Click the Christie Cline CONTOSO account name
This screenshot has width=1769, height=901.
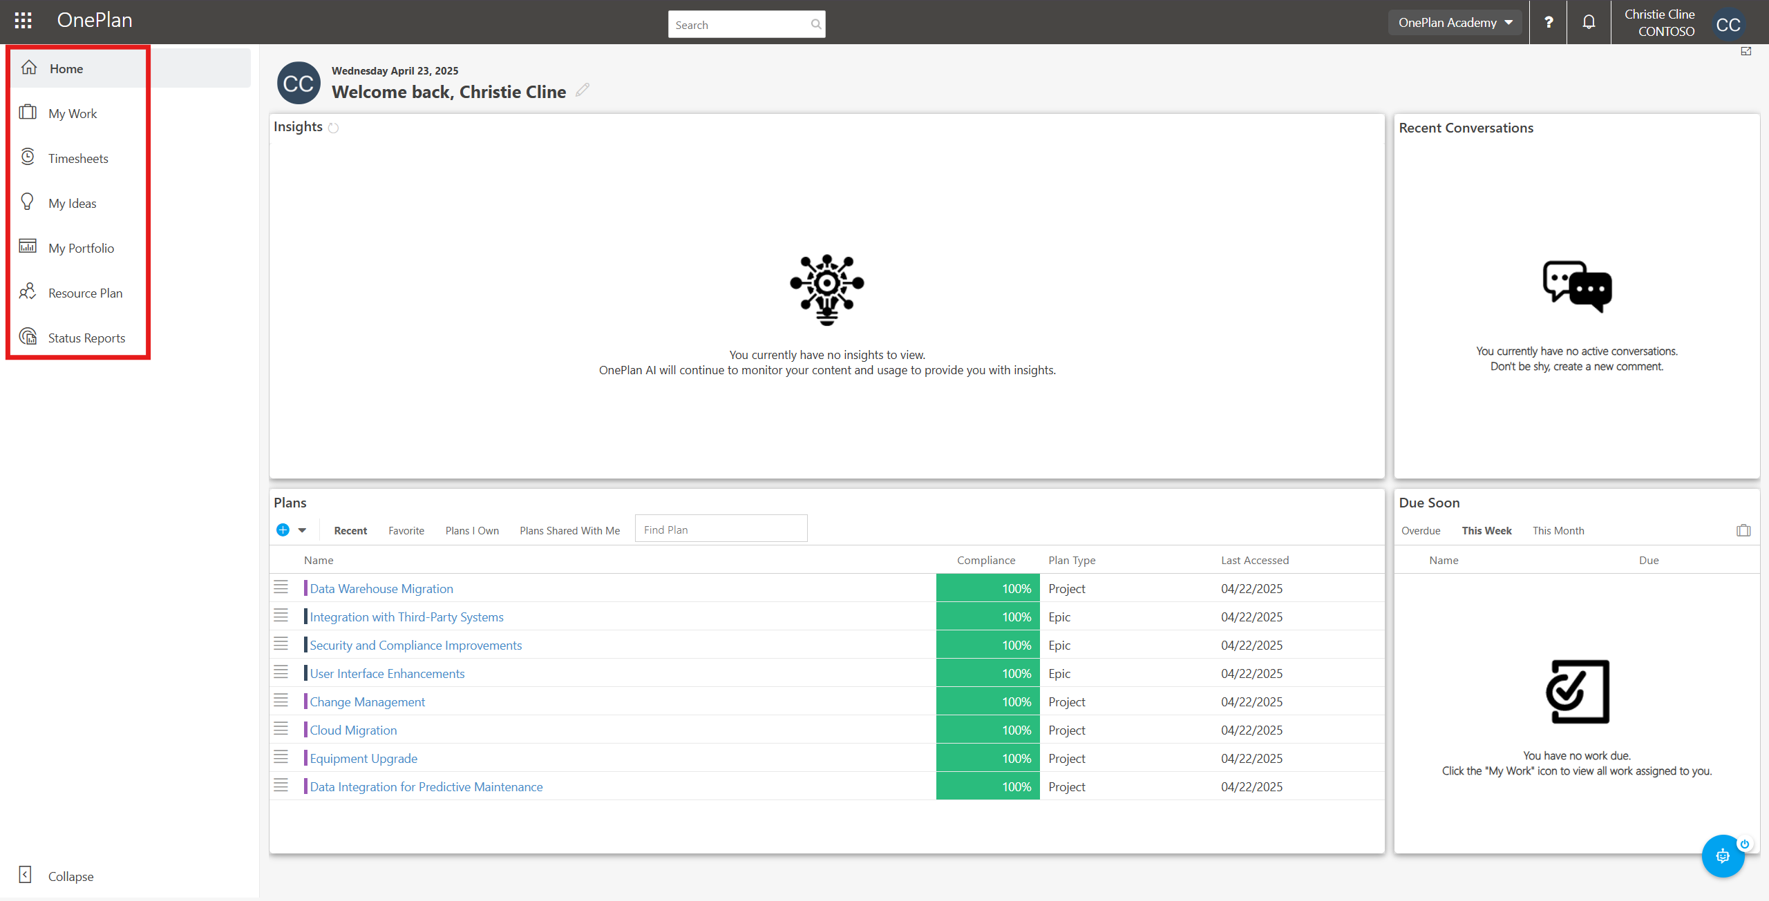click(x=1659, y=23)
